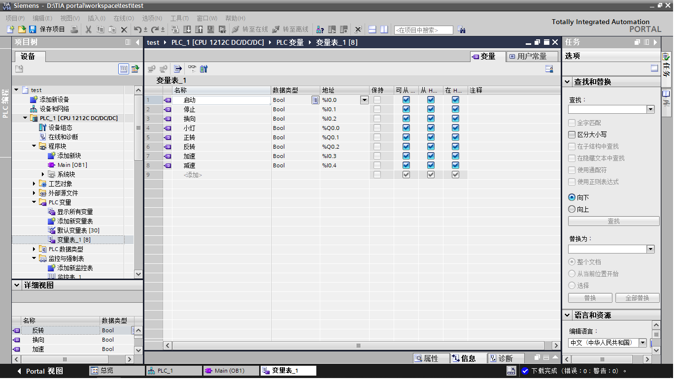Click the 在项目中搜索 search field

coord(424,30)
